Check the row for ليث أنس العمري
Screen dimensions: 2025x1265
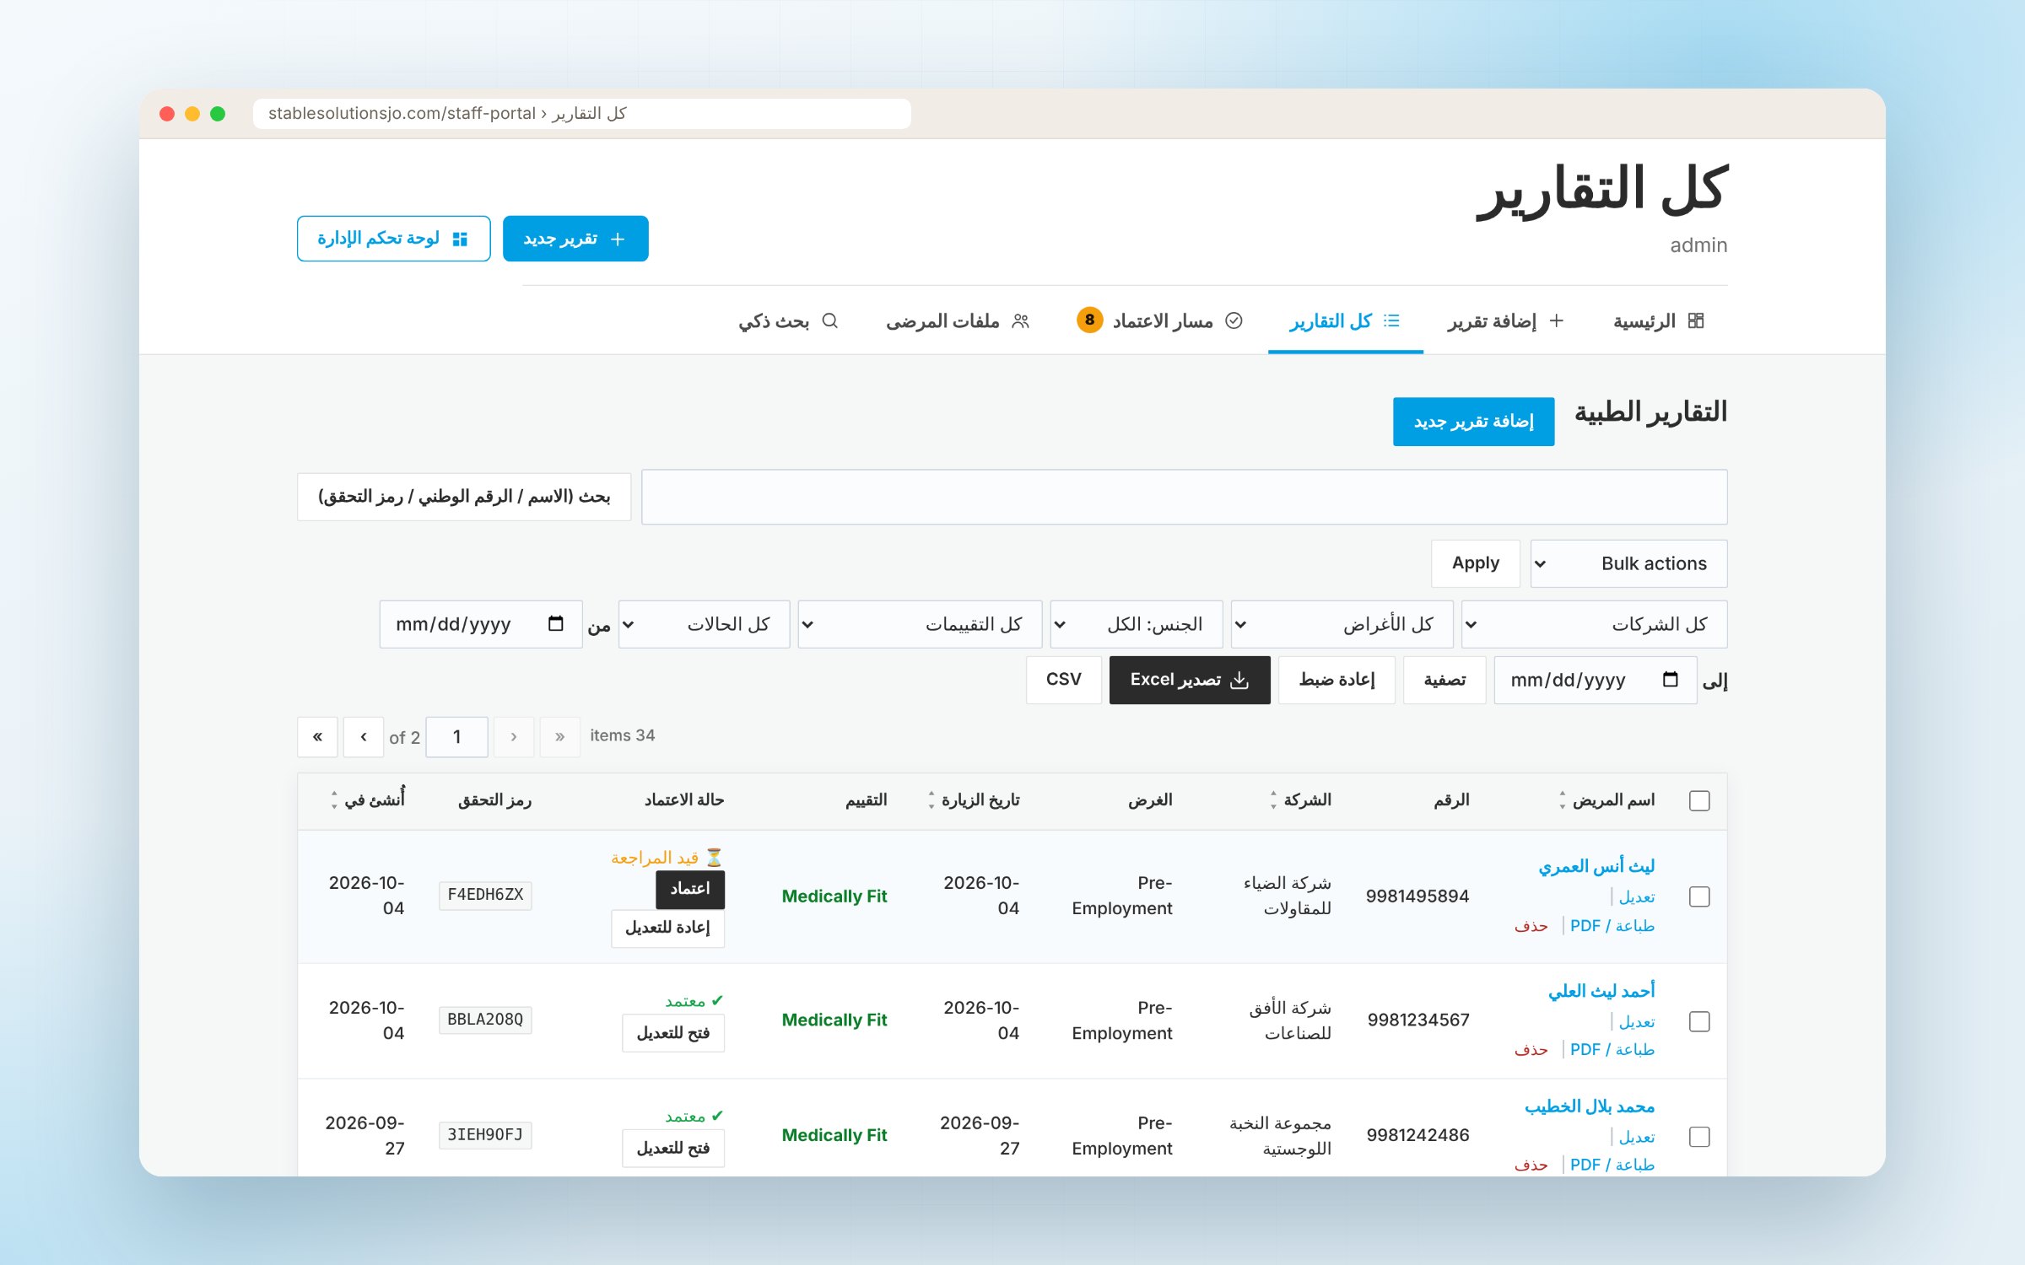coord(1699,896)
